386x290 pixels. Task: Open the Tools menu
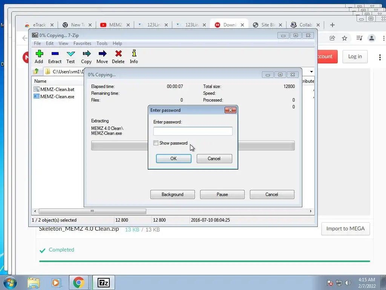coord(102,43)
